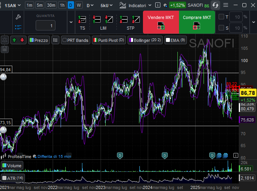Switch to the 30m timeframe
The width and height of the screenshot is (257, 191).
(x=51, y=6)
